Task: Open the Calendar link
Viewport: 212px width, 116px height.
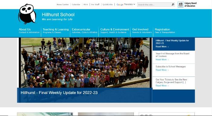Action: click(76, 5)
